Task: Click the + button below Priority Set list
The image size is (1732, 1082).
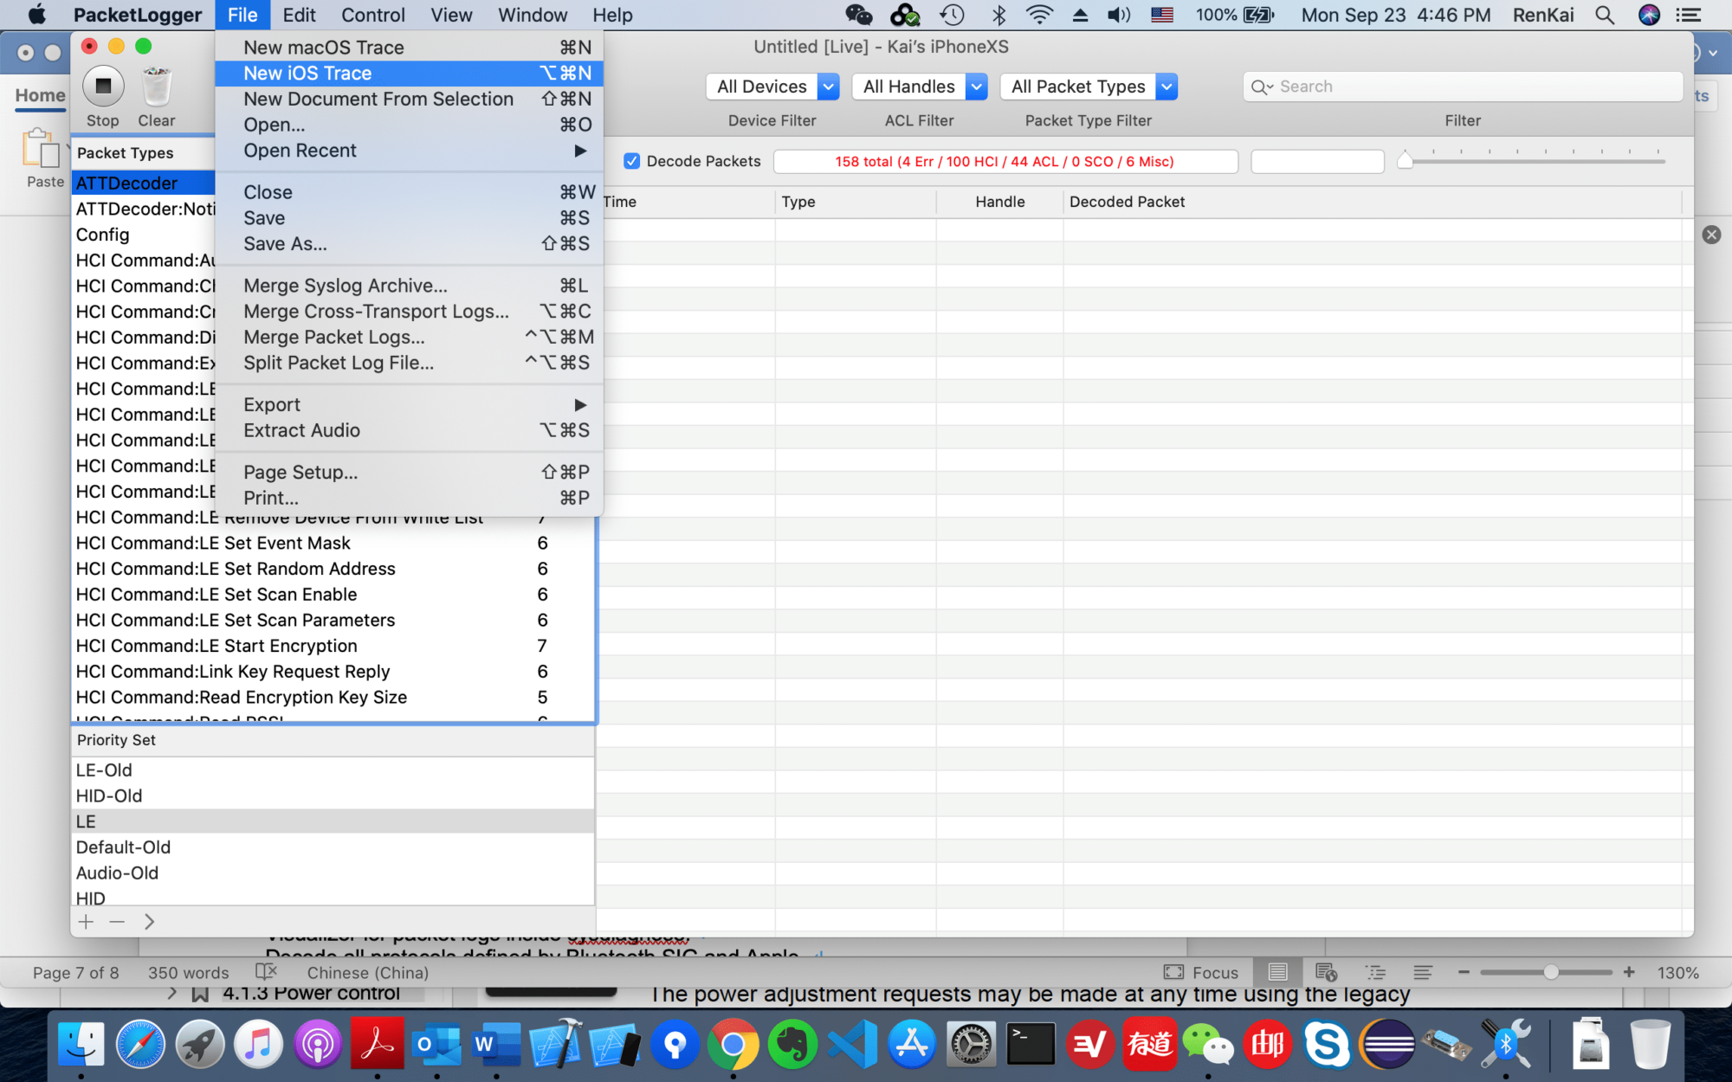Action: tap(86, 922)
